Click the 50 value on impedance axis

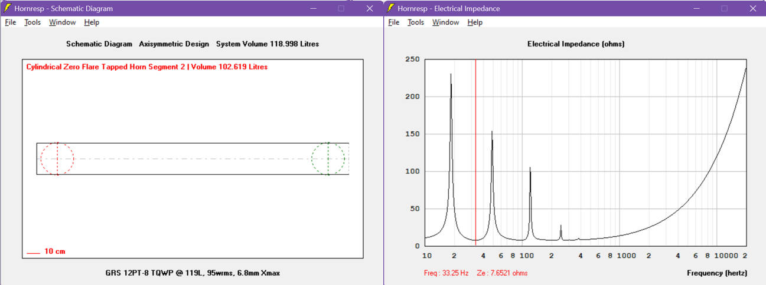pos(415,209)
